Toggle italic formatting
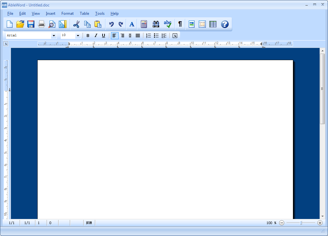The height and width of the screenshot is (236, 328). click(x=96, y=36)
